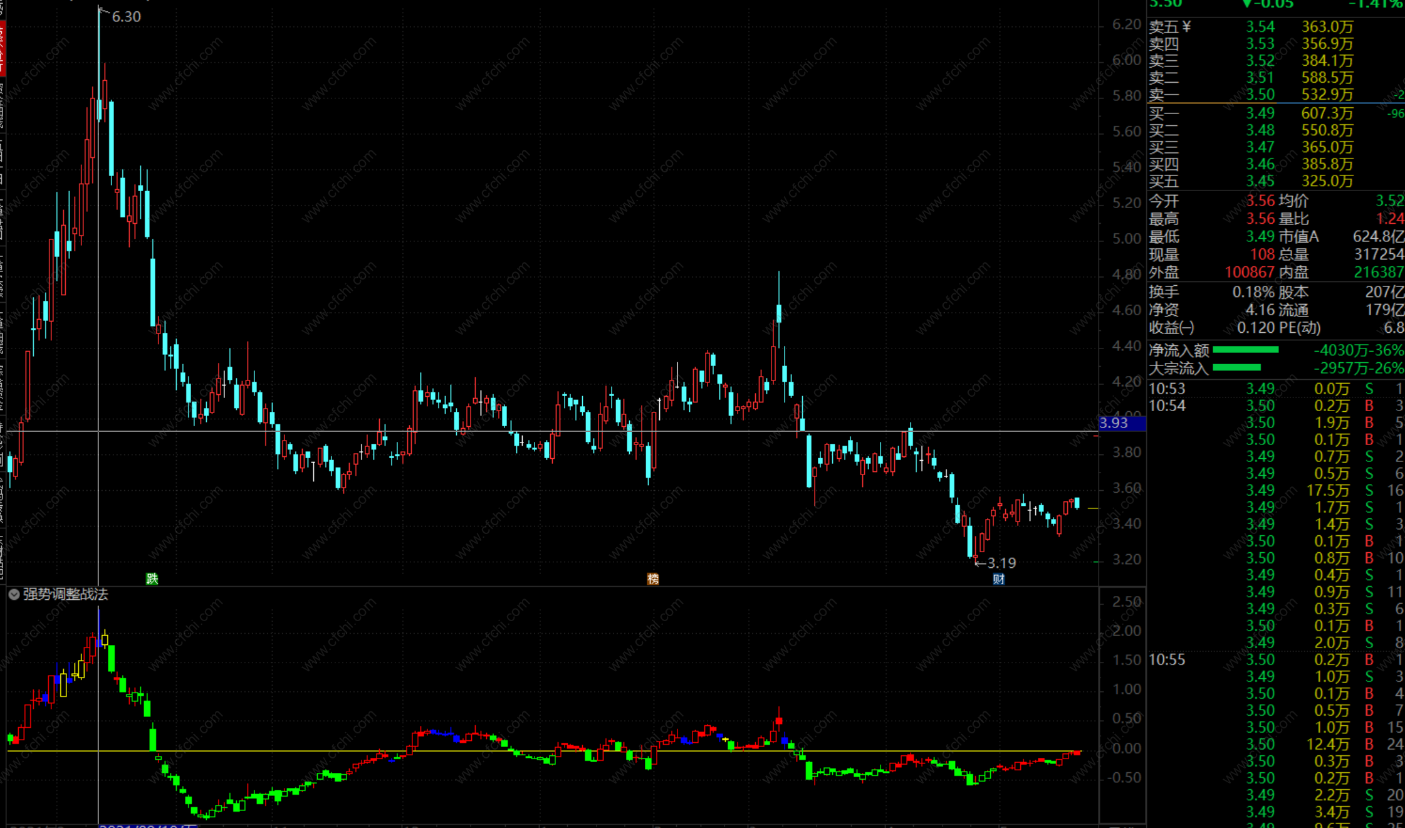Click the orange 榜 marker icon
This screenshot has width=1405, height=828.
pos(652,579)
